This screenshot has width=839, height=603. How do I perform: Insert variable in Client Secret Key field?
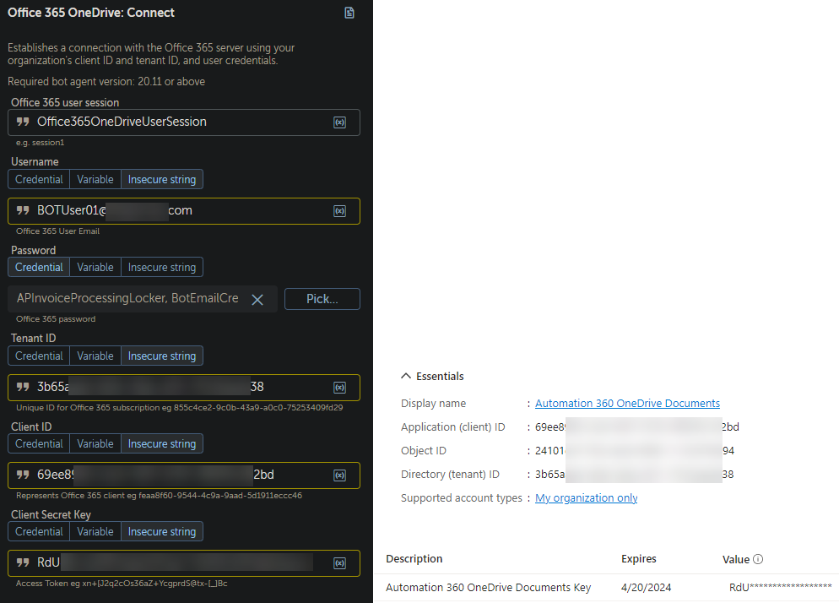(340, 563)
